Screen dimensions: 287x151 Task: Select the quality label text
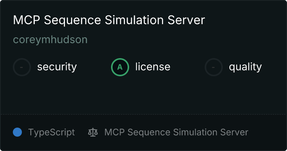(x=245, y=67)
